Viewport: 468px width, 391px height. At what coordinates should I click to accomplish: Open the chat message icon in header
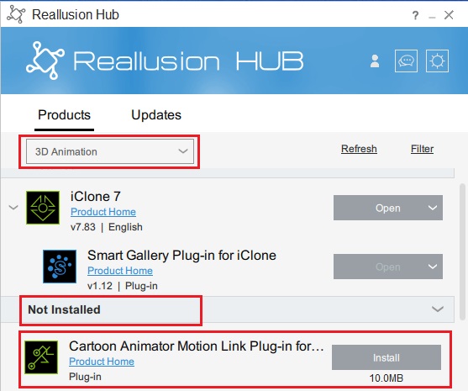[x=406, y=61]
